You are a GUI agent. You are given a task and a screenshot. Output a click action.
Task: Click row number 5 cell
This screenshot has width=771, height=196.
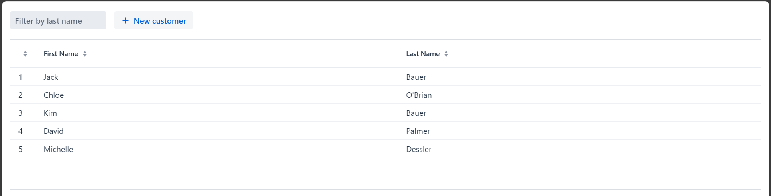20,149
